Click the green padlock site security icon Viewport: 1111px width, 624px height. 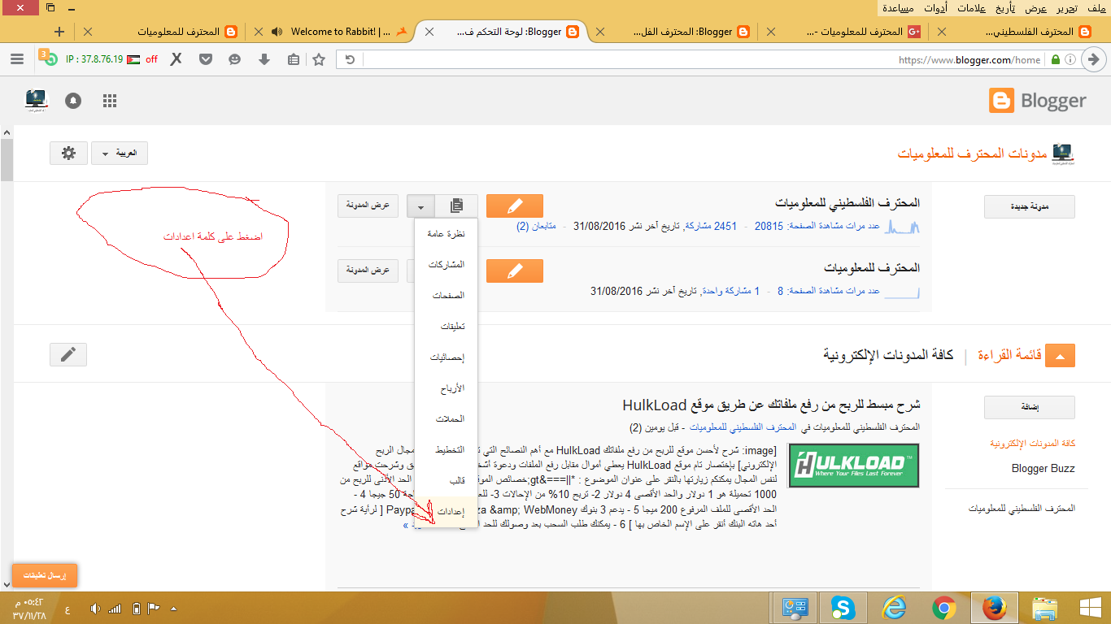[1056, 59]
